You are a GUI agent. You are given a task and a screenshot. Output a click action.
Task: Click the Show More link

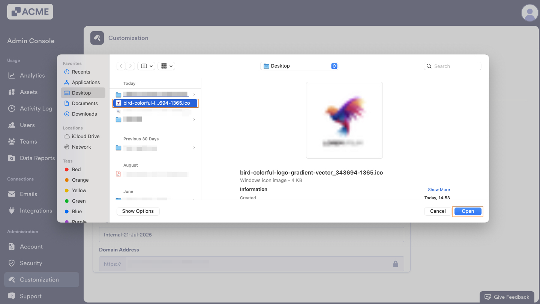tap(438, 190)
